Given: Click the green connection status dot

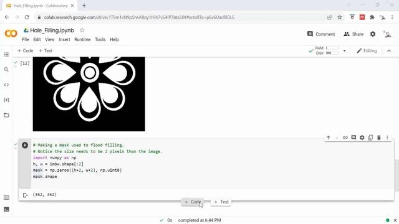Looking at the screenshot, I should pos(388,220).
